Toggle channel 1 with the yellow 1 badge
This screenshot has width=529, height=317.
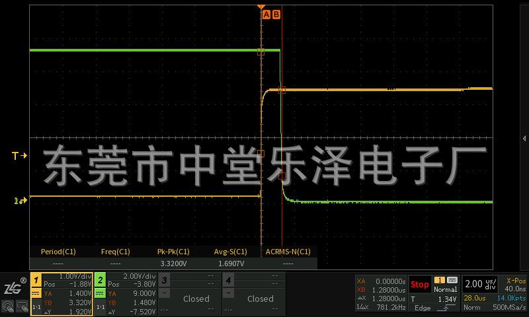click(37, 280)
